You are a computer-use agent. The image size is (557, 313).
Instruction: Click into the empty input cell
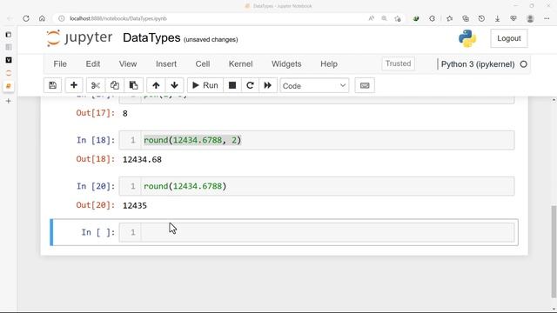[327, 232]
